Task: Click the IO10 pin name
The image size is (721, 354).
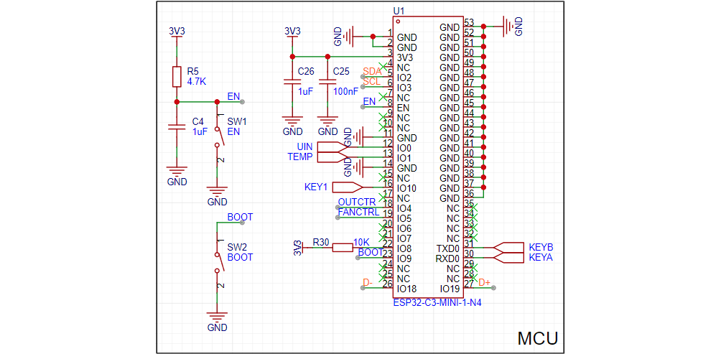Action: 407,188
